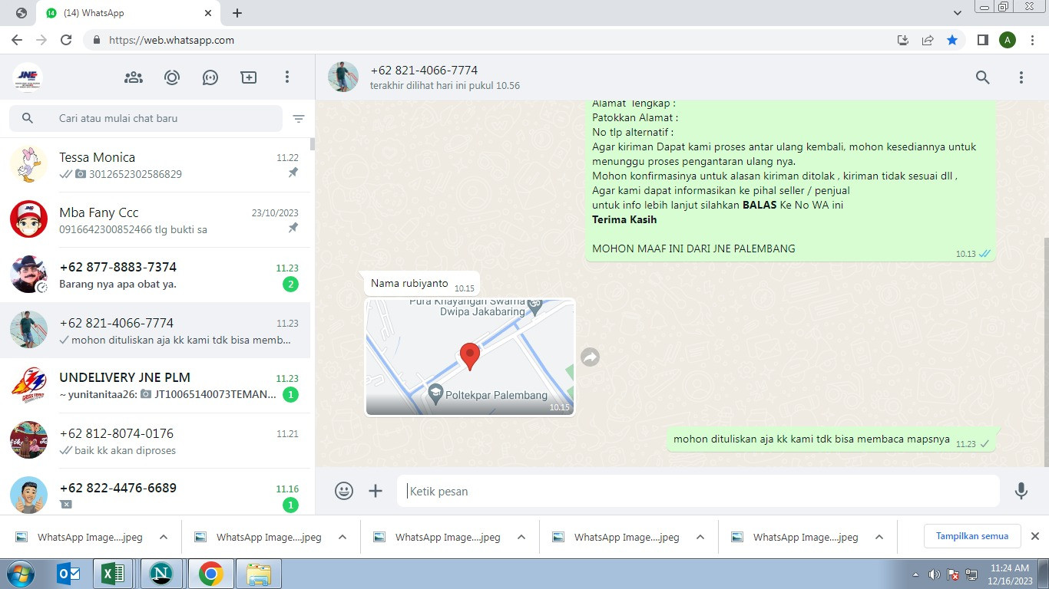Image resolution: width=1049 pixels, height=589 pixels.
Task: Start a new chat with the plus-bubble icon
Action: pos(249,77)
